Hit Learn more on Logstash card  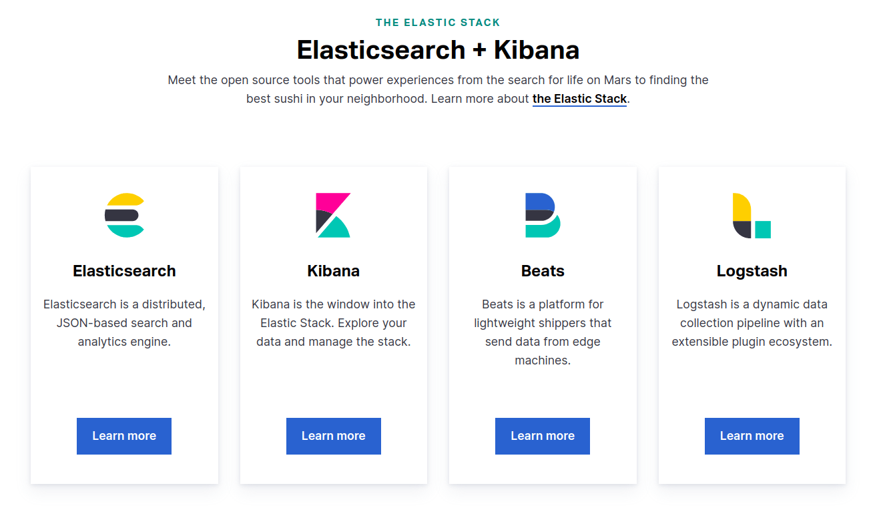752,436
